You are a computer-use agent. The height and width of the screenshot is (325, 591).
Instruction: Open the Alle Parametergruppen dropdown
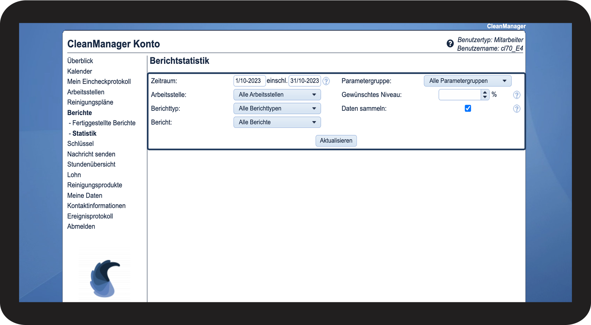(467, 81)
